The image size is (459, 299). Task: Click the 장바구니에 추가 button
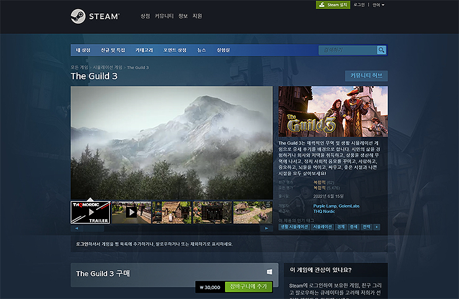[x=249, y=287]
